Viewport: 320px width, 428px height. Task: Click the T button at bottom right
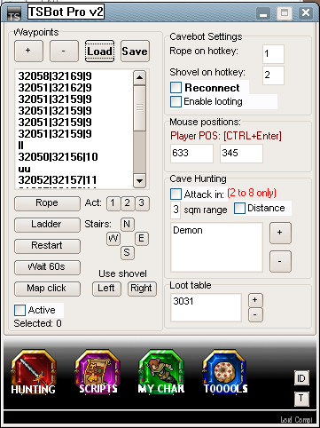coord(301,399)
